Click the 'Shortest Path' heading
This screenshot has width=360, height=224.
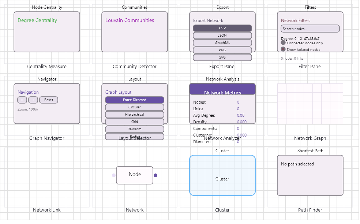tap(310, 151)
